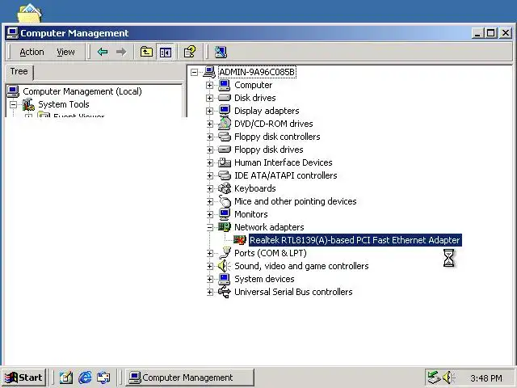517x388 pixels.
Task: Click the IDE ATA/ATAPI controllers icon
Action: tap(225, 175)
